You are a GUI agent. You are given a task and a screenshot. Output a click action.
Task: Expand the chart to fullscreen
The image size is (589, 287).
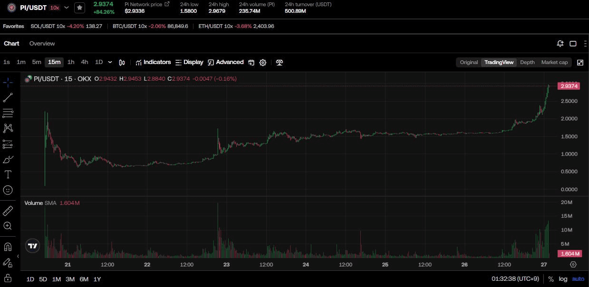tap(580, 62)
